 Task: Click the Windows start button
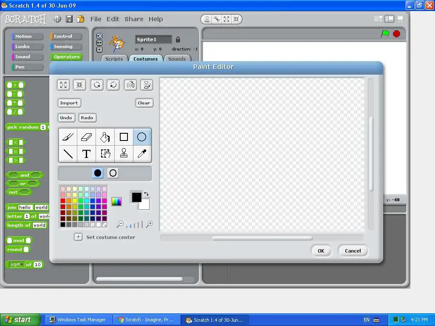pyautogui.click(x=20, y=320)
